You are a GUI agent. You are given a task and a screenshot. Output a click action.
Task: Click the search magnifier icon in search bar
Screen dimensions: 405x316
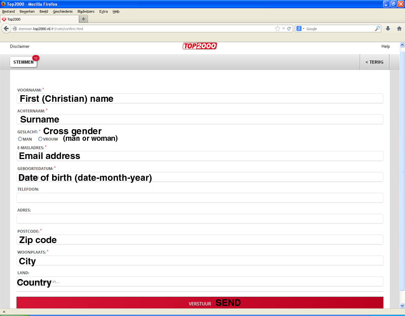coord(377,29)
